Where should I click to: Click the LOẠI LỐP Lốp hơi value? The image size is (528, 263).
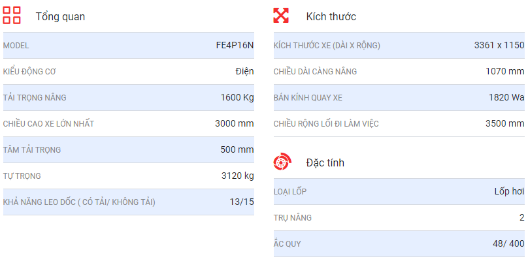point(509,191)
